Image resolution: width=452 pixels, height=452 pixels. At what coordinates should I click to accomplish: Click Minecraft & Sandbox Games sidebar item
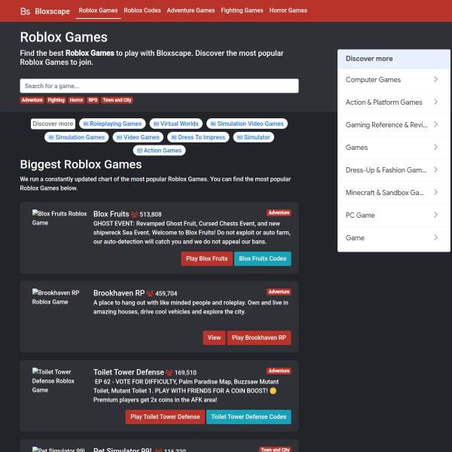(394, 193)
